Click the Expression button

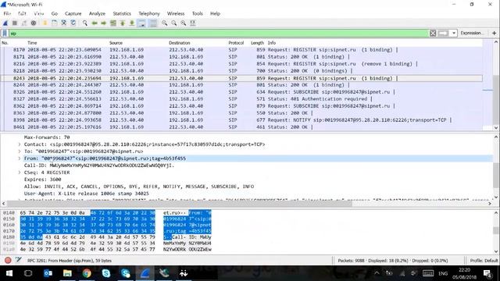pyautogui.click(x=472, y=33)
